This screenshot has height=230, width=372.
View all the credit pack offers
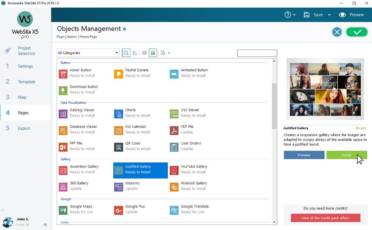pos(325,218)
